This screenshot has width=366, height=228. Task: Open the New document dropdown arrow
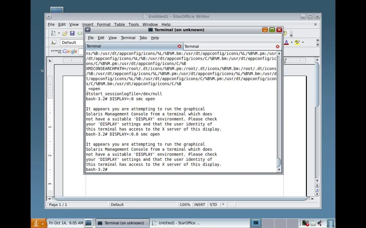pos(59,33)
